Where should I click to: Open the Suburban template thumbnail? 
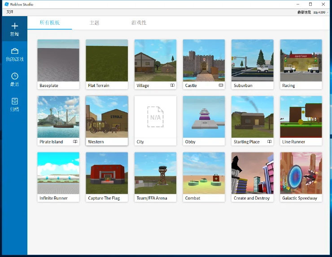[x=253, y=61]
